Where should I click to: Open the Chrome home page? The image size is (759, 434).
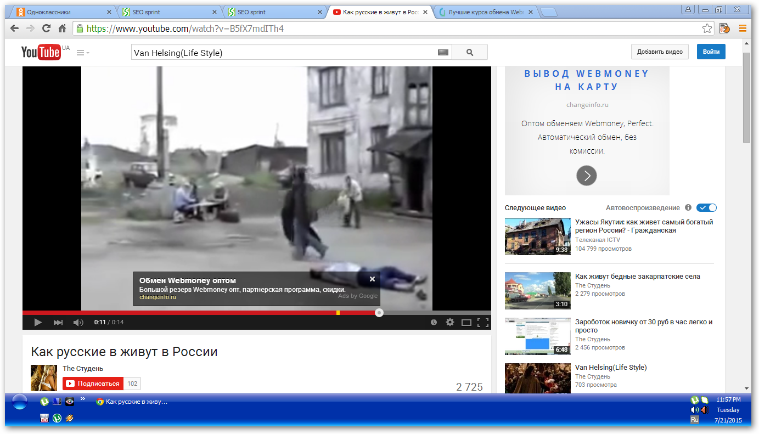click(63, 29)
